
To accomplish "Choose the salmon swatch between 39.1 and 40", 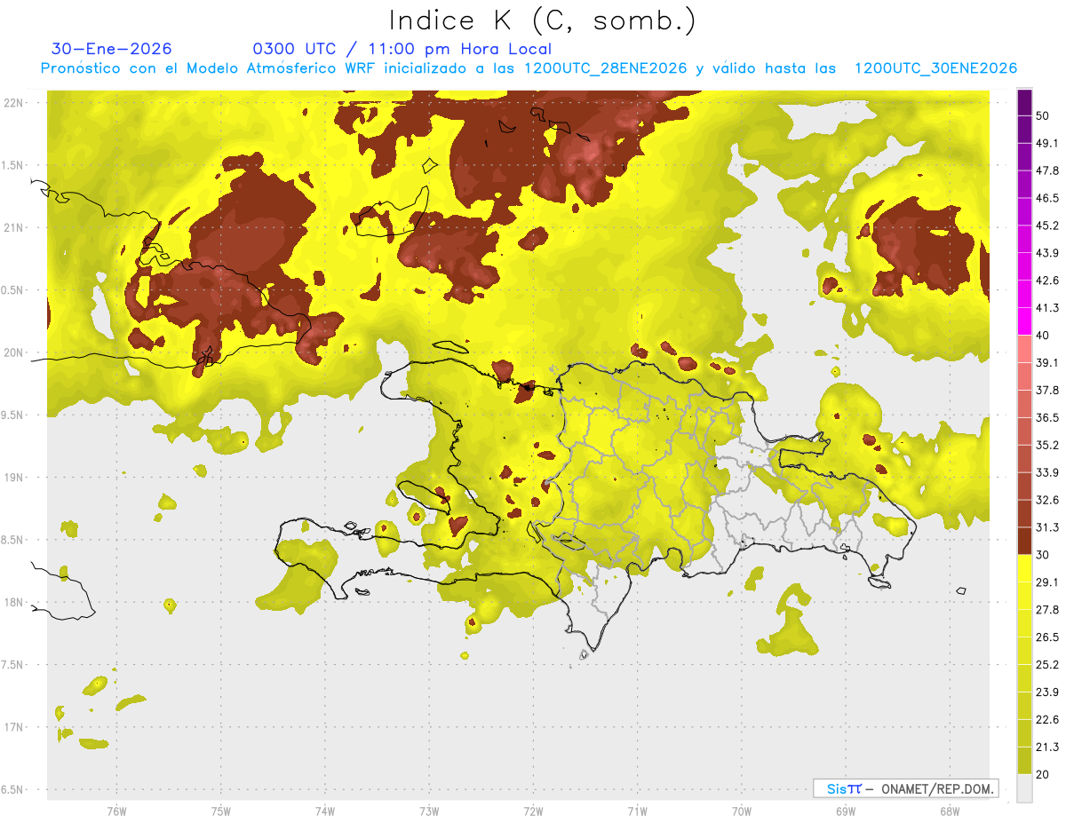I will [x=1024, y=349].
